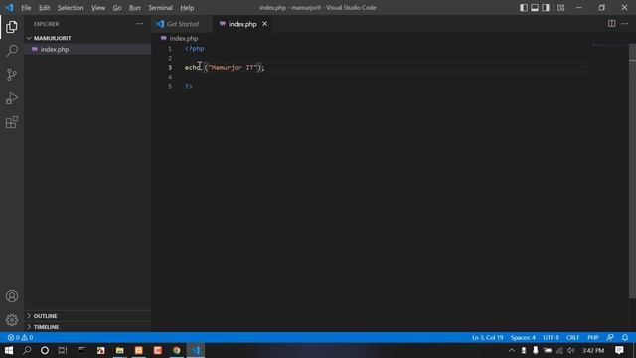Open the Selection menu

pos(71,8)
